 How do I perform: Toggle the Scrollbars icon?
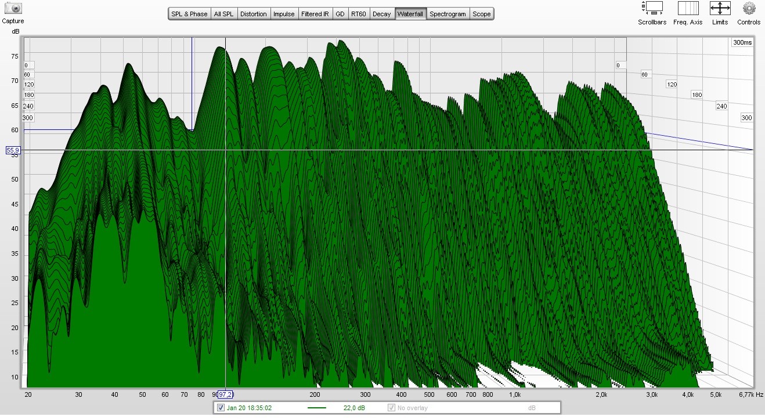click(652, 9)
